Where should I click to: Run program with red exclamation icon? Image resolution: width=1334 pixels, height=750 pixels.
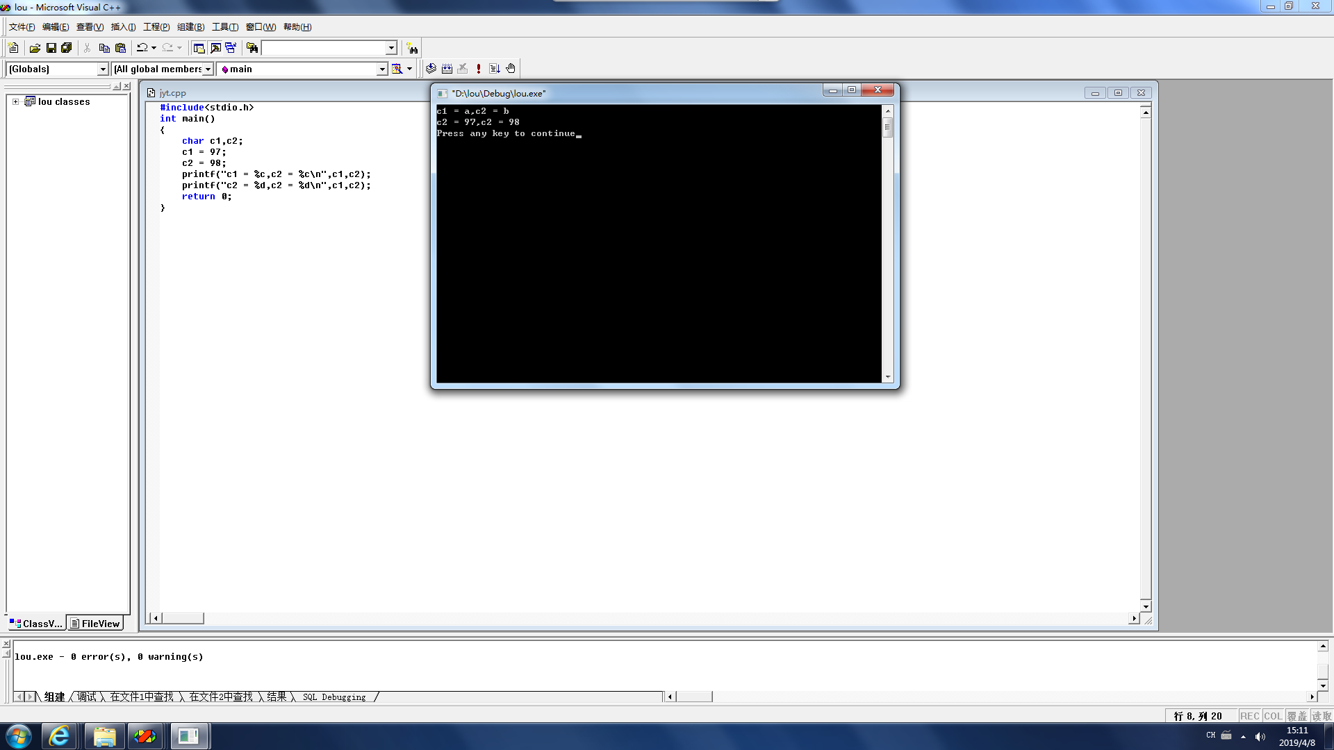pos(479,69)
